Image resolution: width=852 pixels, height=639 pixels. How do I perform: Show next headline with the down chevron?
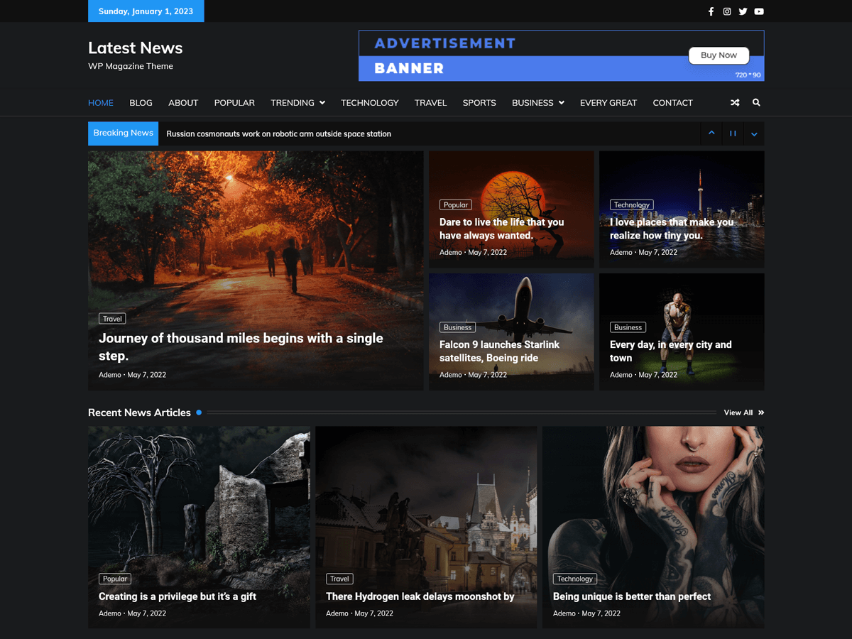point(754,133)
